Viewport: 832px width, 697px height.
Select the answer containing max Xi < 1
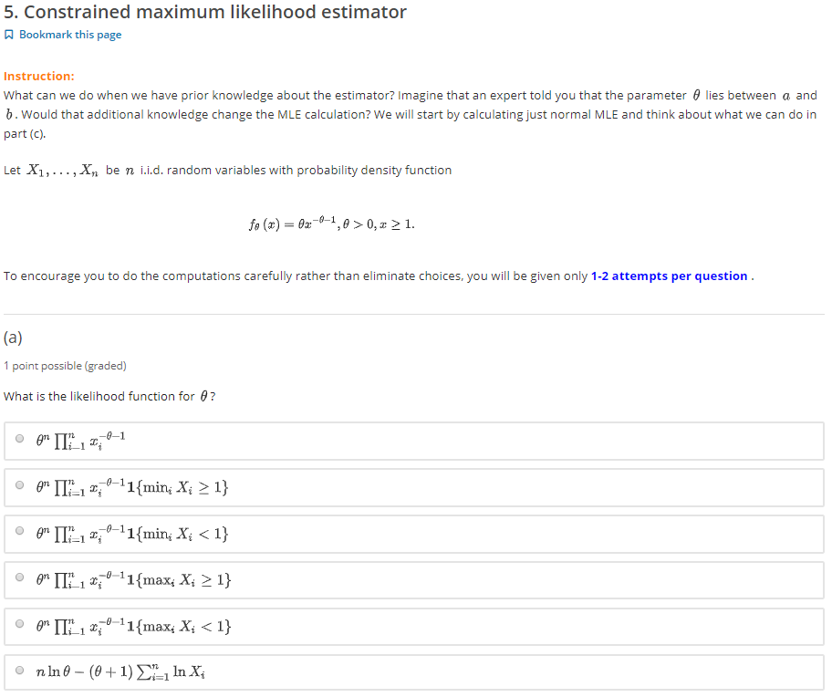pyautogui.click(x=19, y=625)
